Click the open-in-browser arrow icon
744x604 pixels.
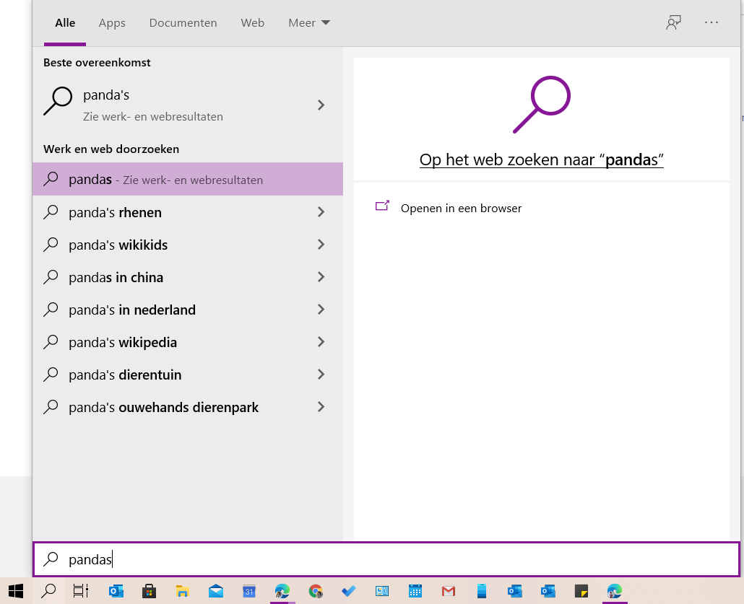(x=382, y=206)
